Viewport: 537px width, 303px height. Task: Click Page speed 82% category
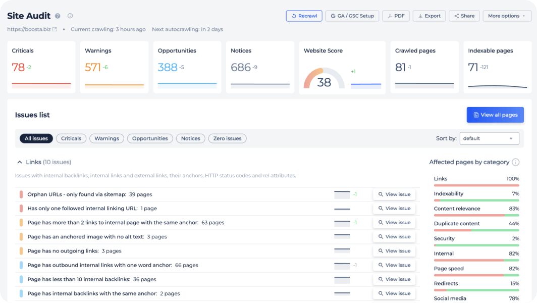(x=476, y=271)
